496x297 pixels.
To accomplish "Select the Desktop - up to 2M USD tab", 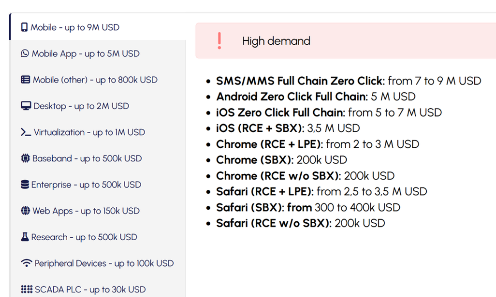I will click(81, 106).
